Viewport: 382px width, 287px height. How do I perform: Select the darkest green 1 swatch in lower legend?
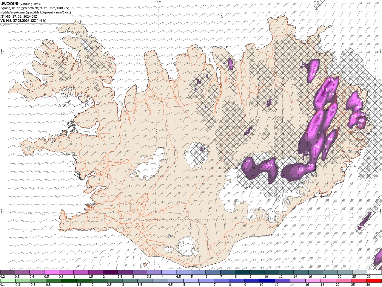click(x=69, y=281)
